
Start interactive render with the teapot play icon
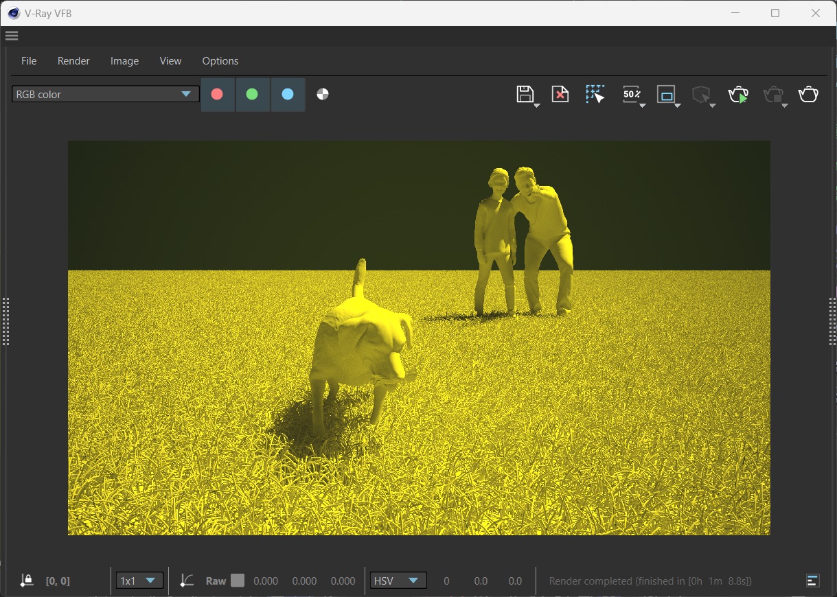[x=738, y=95]
